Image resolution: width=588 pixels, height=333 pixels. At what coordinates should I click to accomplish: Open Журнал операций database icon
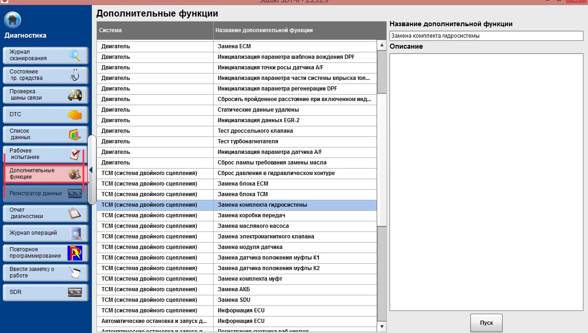[x=75, y=233]
